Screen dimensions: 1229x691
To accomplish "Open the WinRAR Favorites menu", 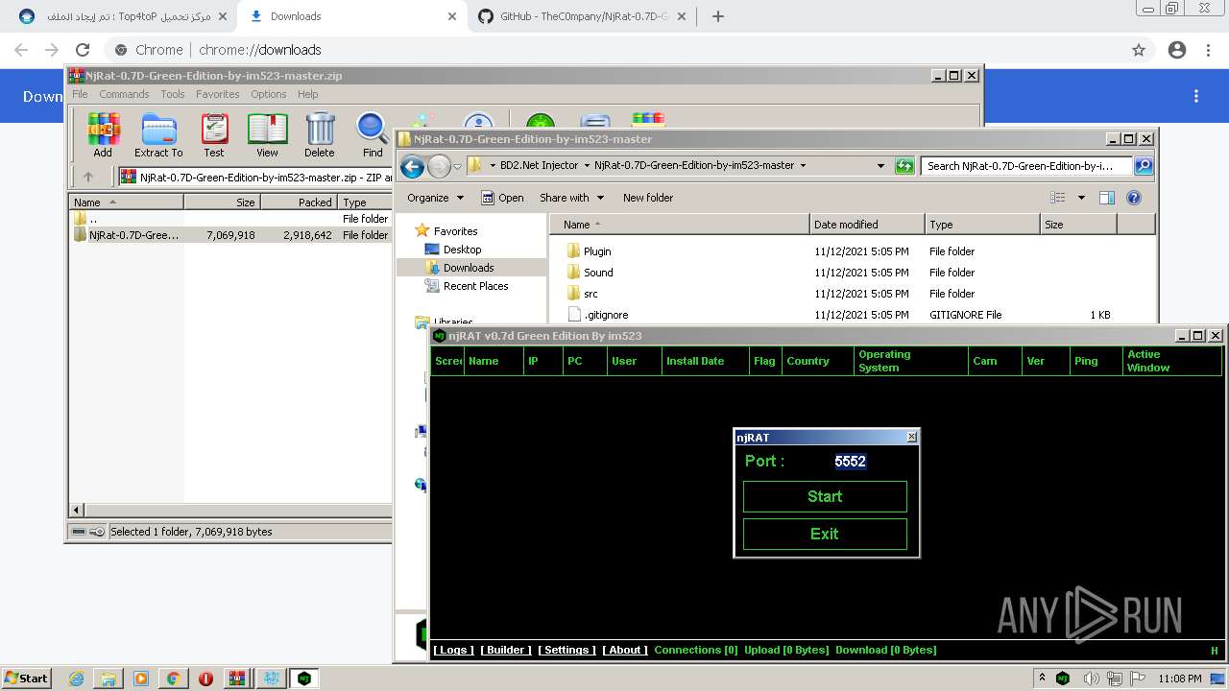I will coord(218,94).
